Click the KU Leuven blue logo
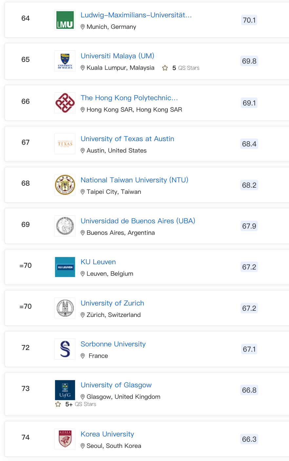Image resolution: width=289 pixels, height=461 pixels. tap(65, 267)
